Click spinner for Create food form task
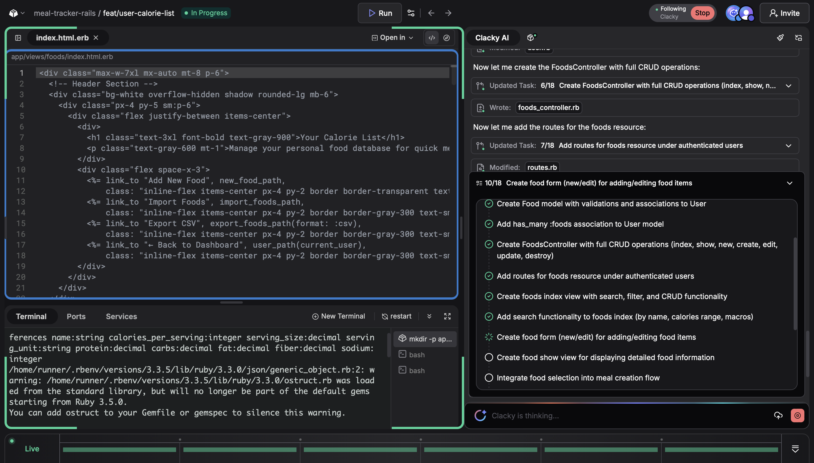The height and width of the screenshot is (463, 814). click(x=489, y=337)
